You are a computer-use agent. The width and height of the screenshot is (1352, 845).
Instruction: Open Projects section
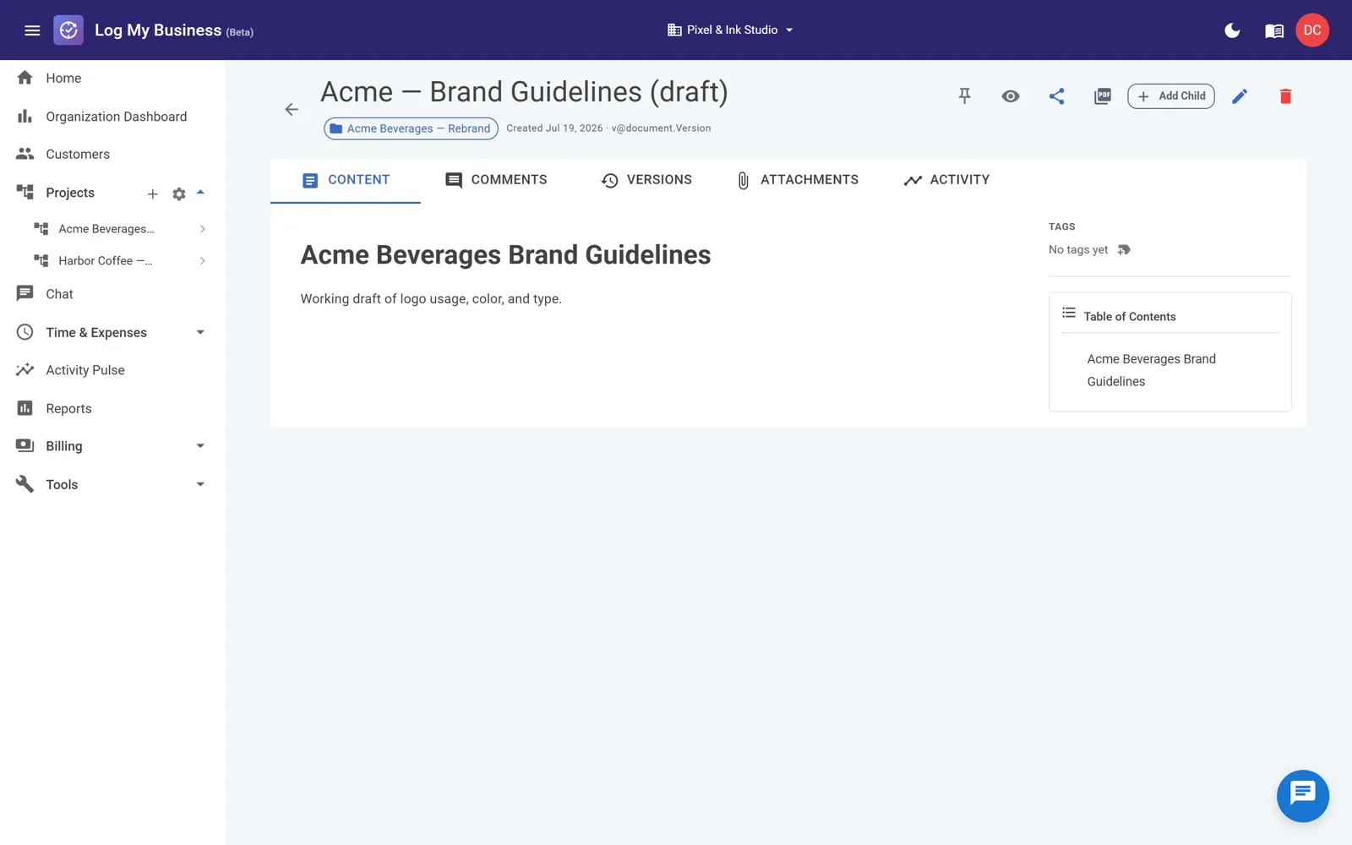coord(70,193)
